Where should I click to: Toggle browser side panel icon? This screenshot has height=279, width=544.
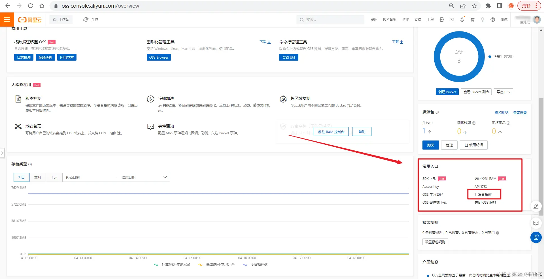click(500, 6)
